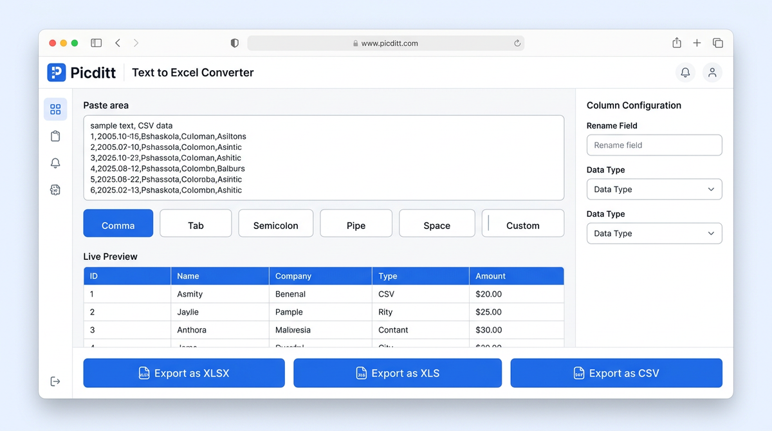The height and width of the screenshot is (431, 772).
Task: Open the second Data Type dropdown
Action: point(654,234)
